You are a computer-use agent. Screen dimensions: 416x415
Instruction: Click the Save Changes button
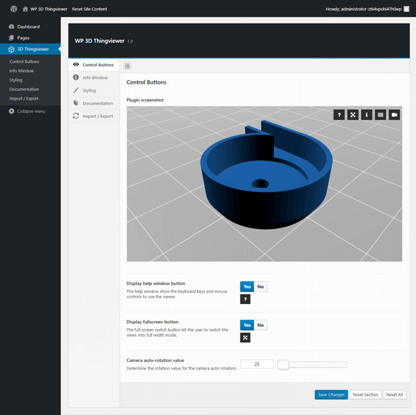331,394
